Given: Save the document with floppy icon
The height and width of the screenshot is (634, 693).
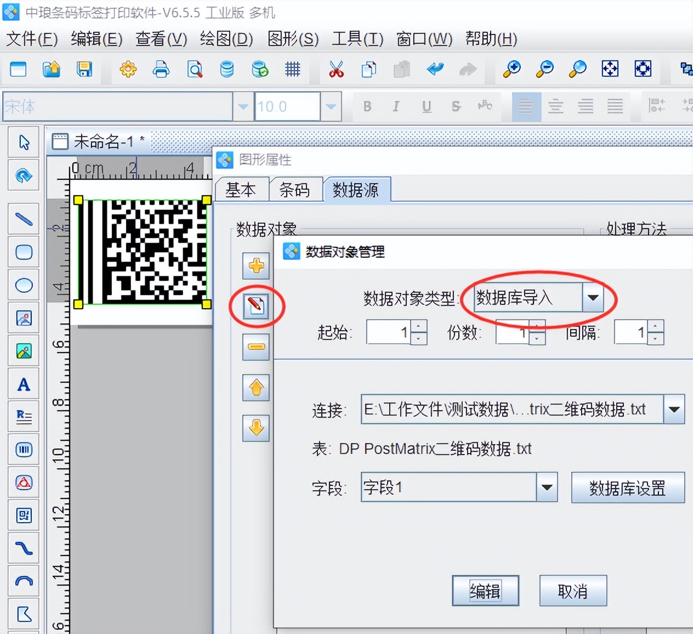Looking at the screenshot, I should point(84,69).
